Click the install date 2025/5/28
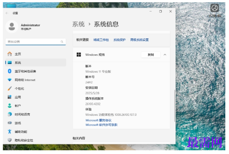This screenshot has width=229, height=154. coord(92,93)
